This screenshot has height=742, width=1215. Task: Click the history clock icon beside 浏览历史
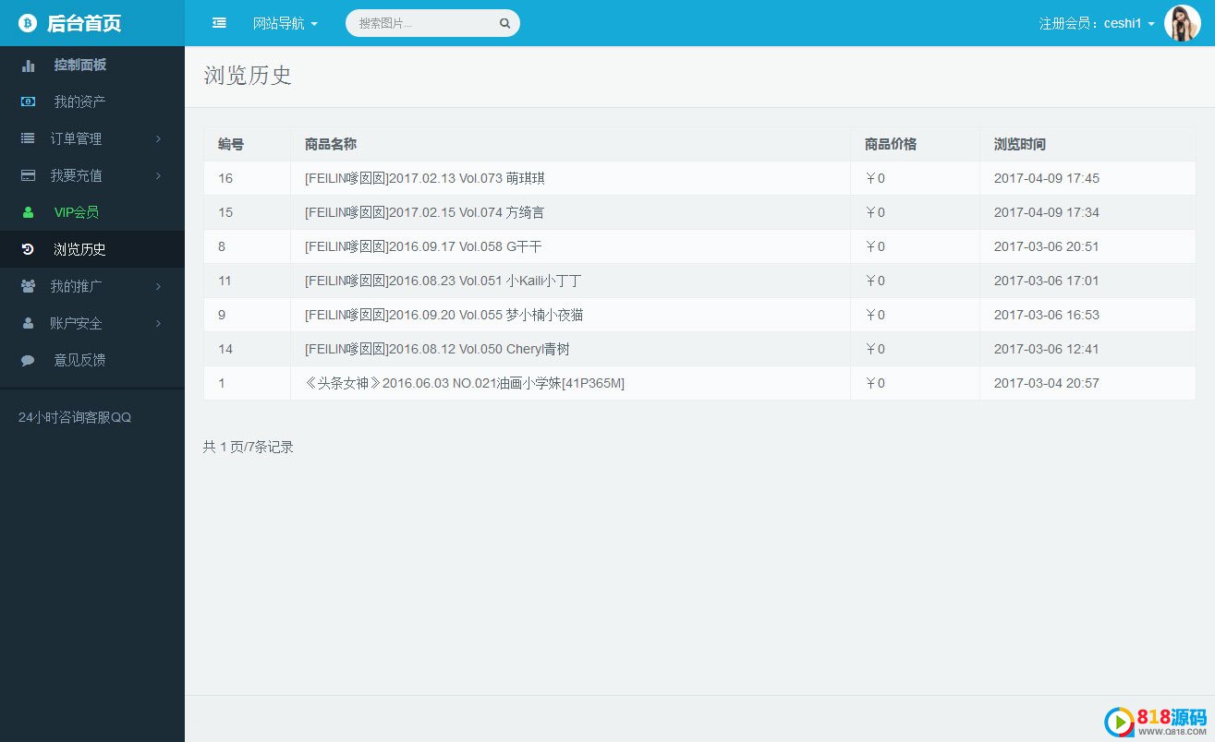click(x=28, y=249)
